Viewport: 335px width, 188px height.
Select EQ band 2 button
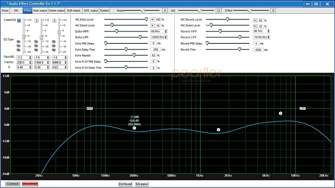36,20
